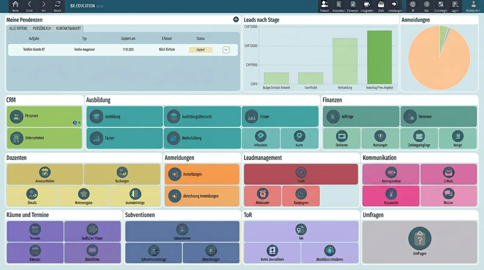Open the Unternehmen tile
This screenshot has width=484, height=270.
pyautogui.click(x=44, y=138)
